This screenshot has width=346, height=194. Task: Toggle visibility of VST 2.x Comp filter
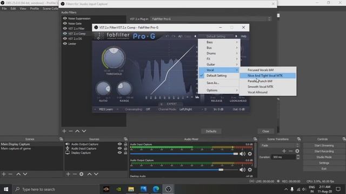[65, 33]
